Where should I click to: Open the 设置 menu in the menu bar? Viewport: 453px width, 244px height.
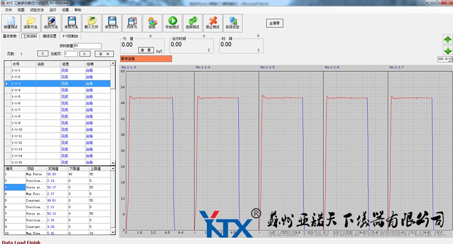[65, 10]
